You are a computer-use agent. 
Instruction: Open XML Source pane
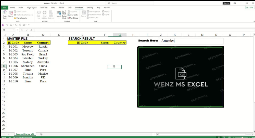pyautogui.click(x=83, y=14)
